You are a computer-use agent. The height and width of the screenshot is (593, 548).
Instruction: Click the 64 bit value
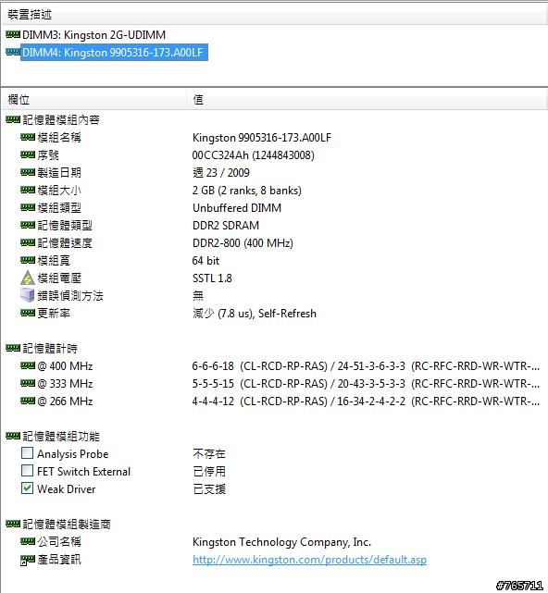205,261
